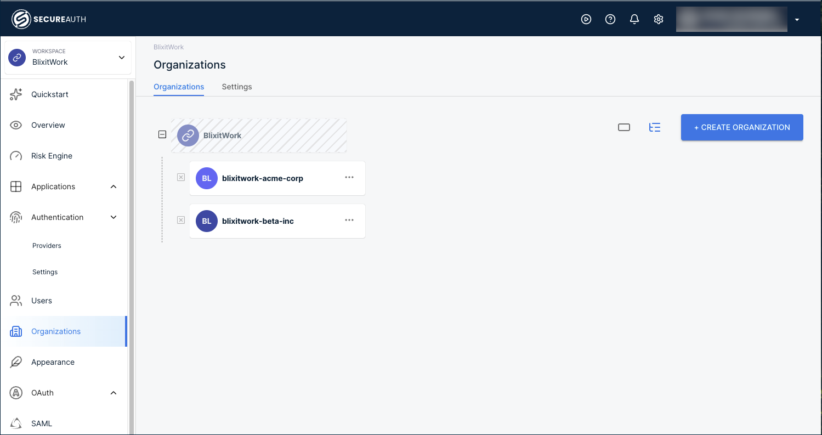Click the workspace link icon
Screen dimensions: 822x435
[17, 57]
